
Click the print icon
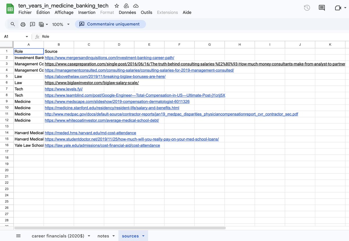(x=23, y=24)
